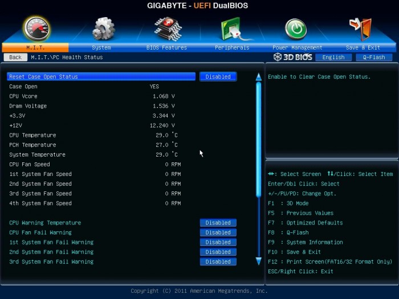The image size is (399, 299).
Task: Change 2nd System Fan Fail Warning value
Action: tap(218, 252)
